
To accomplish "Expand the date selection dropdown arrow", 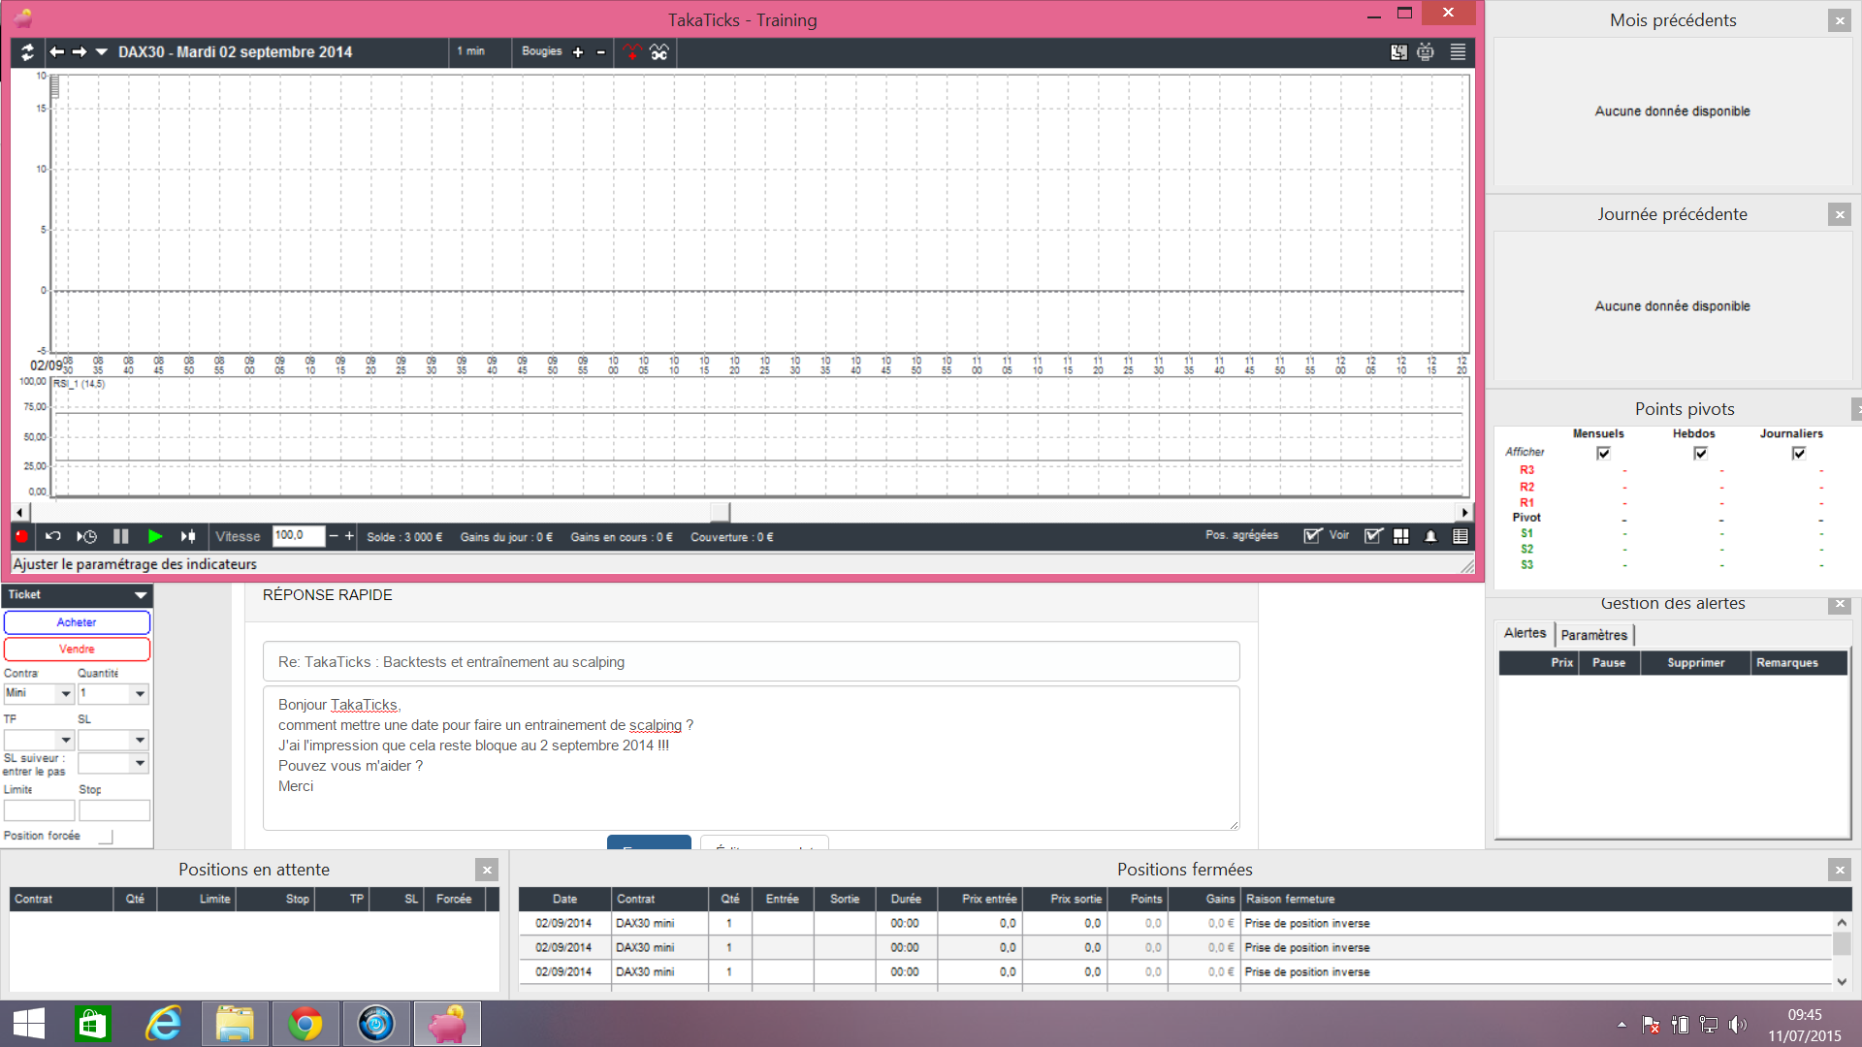I will pyautogui.click(x=102, y=52).
